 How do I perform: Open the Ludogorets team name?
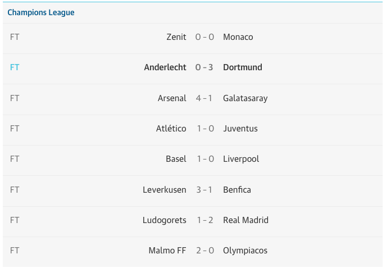pos(165,220)
